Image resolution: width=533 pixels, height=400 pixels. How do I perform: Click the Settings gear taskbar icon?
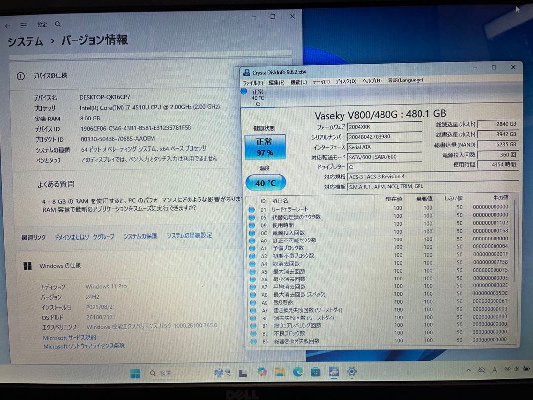click(x=352, y=371)
